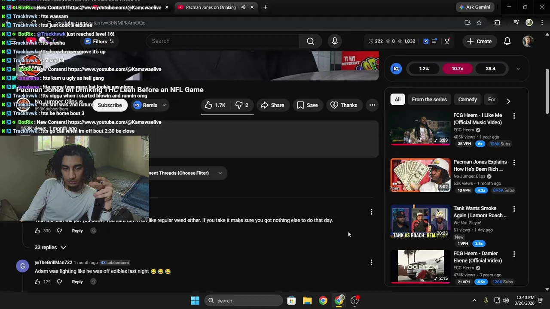Open the video's more actions ellipsis
This screenshot has height=309, width=550.
pos(372,105)
